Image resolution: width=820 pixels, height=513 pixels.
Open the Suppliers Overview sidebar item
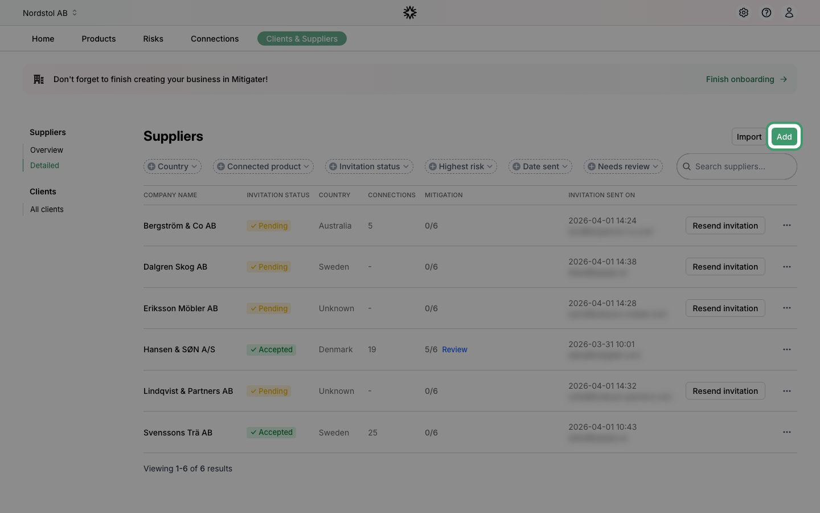click(47, 150)
